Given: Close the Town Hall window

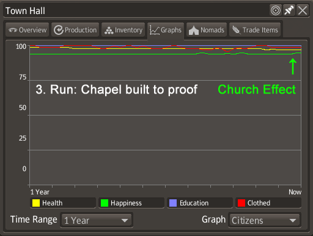Looking at the screenshot, I should tap(303, 10).
